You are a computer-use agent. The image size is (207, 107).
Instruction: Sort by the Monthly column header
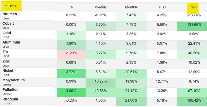(x=131, y=7)
